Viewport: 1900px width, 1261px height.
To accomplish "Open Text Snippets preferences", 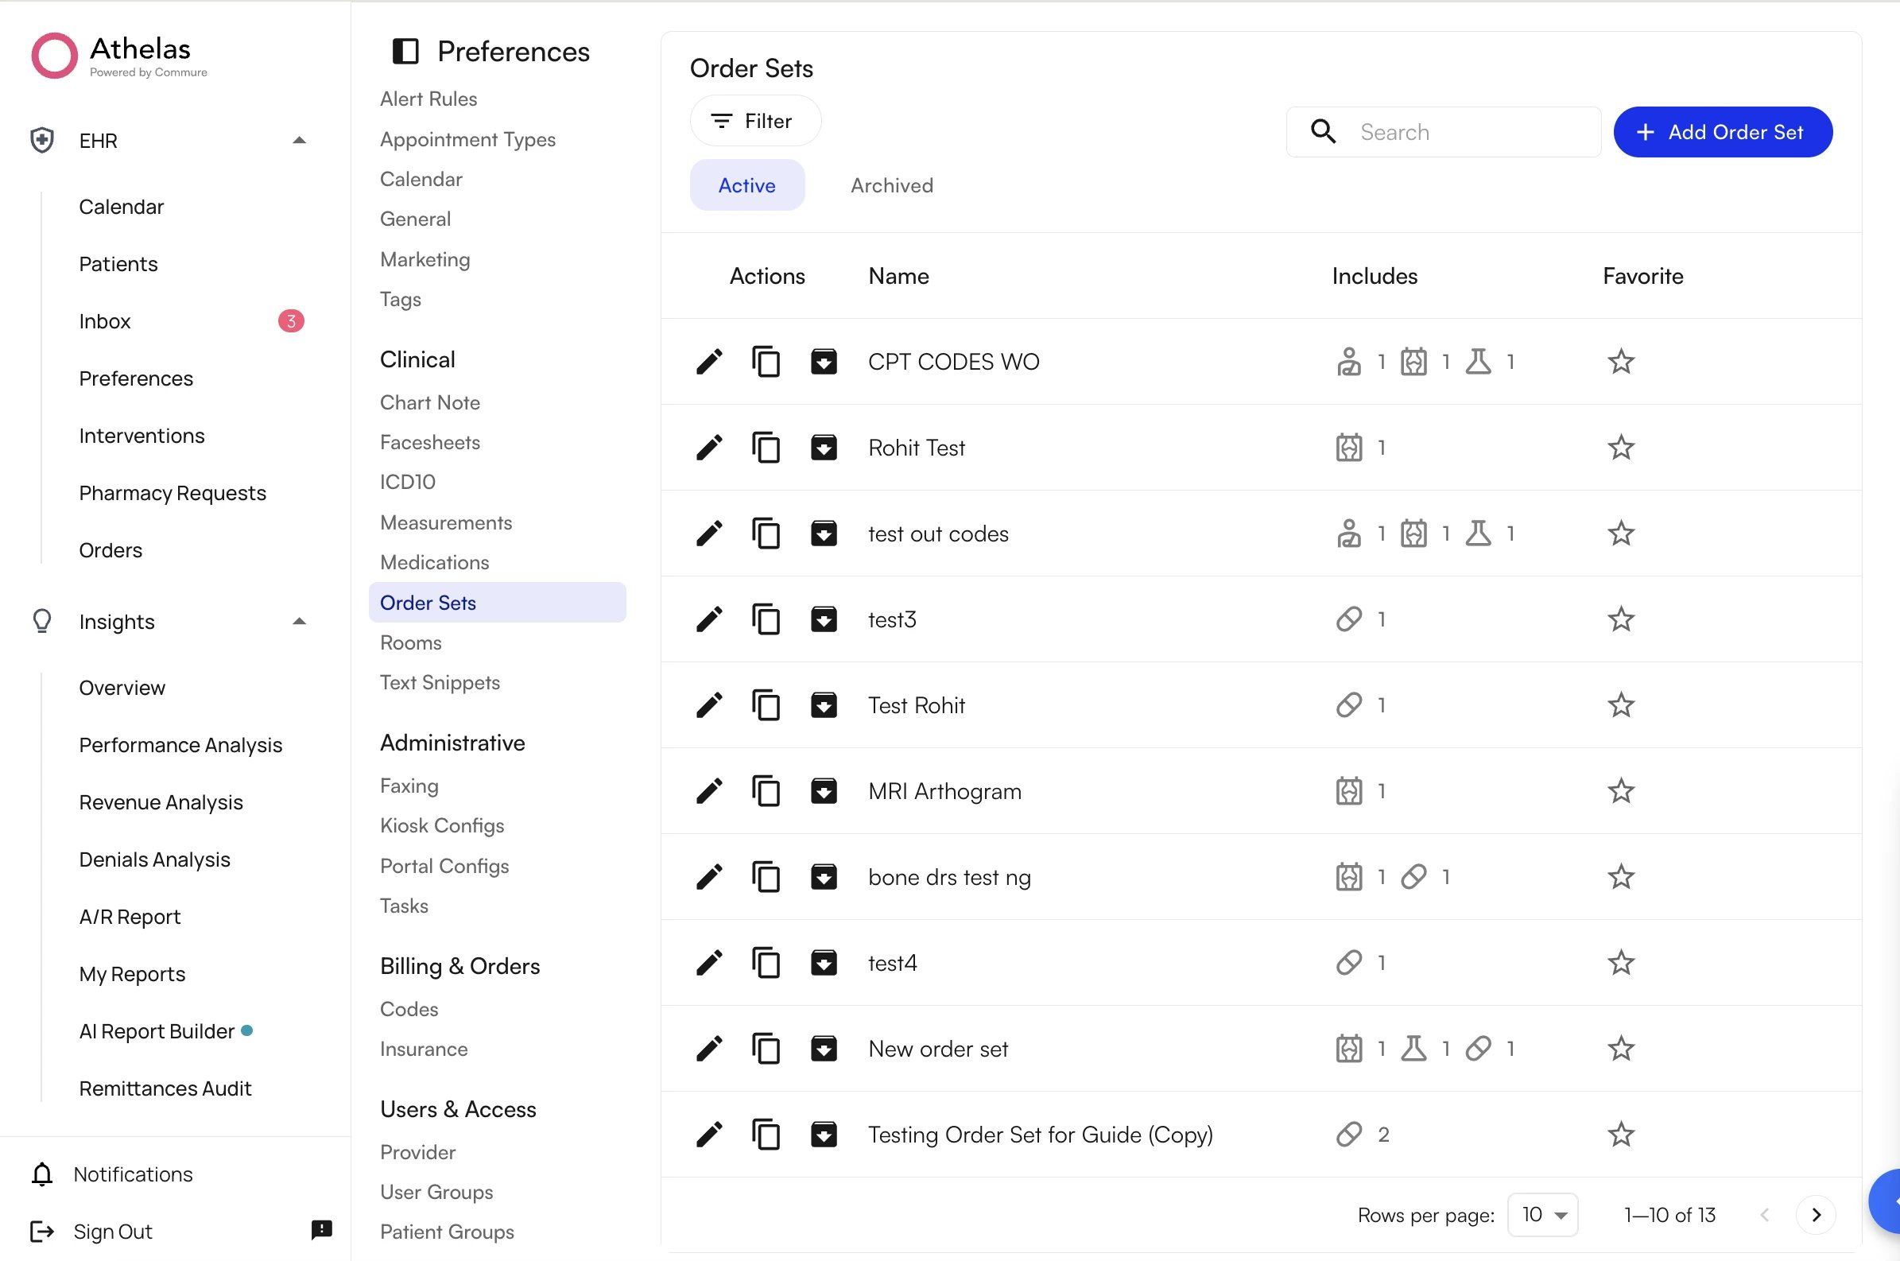I will (440, 683).
